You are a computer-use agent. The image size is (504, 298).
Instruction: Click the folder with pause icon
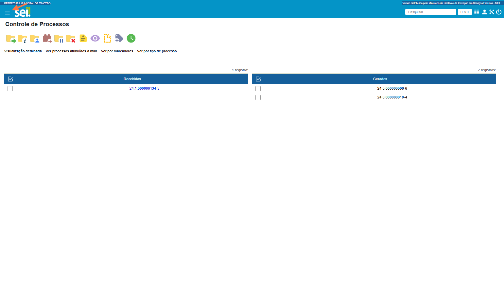tap(59, 39)
